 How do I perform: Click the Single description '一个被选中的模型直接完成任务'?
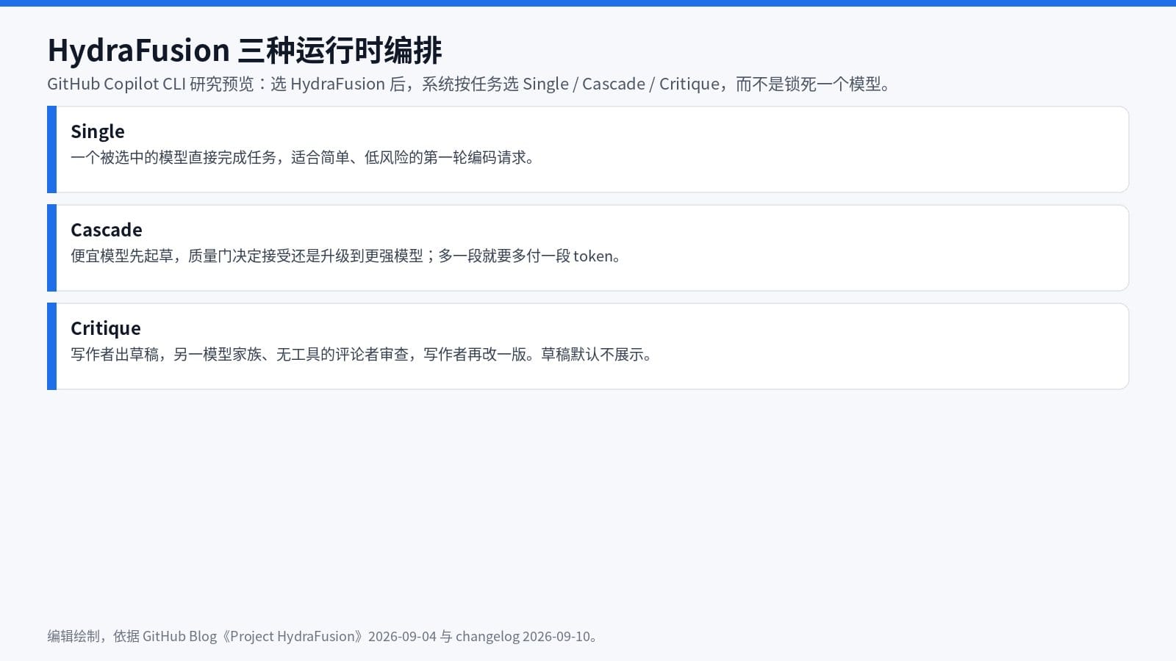[x=304, y=157]
